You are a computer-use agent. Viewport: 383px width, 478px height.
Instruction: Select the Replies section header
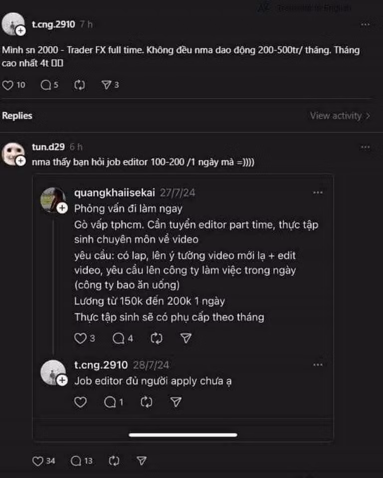pyautogui.click(x=17, y=116)
